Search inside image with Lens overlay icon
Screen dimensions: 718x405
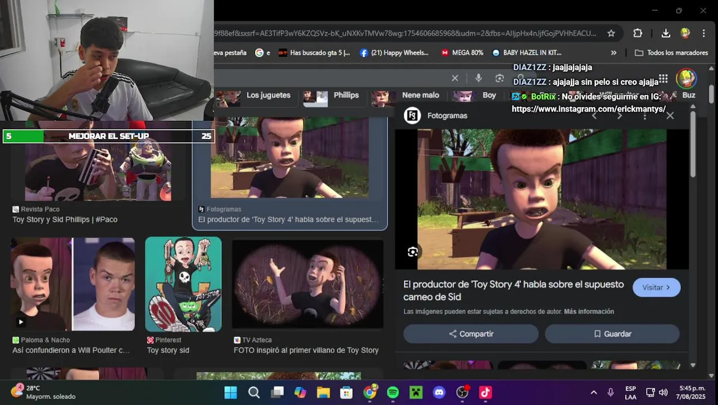tap(413, 252)
